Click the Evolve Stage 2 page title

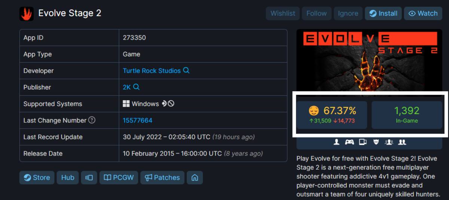pos(70,13)
